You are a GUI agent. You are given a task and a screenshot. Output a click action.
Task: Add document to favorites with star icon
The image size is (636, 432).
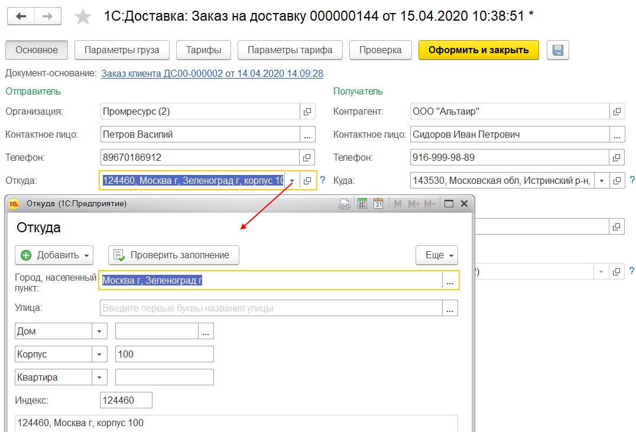83,17
